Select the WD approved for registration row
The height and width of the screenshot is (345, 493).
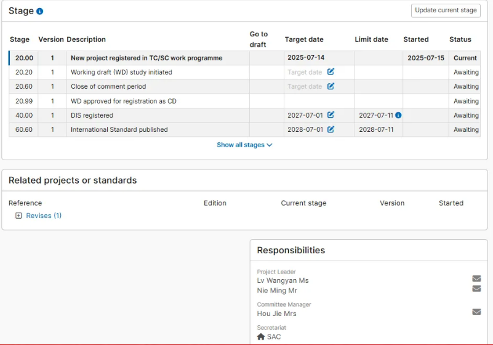tap(123, 101)
